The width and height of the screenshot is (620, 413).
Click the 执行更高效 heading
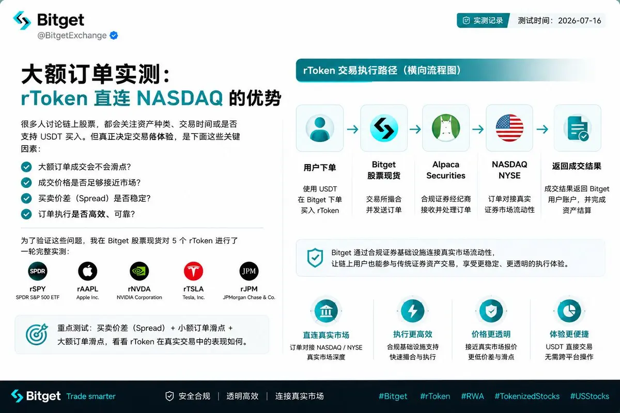[412, 335]
